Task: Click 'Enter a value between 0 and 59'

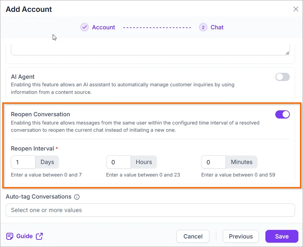Action: point(238,175)
